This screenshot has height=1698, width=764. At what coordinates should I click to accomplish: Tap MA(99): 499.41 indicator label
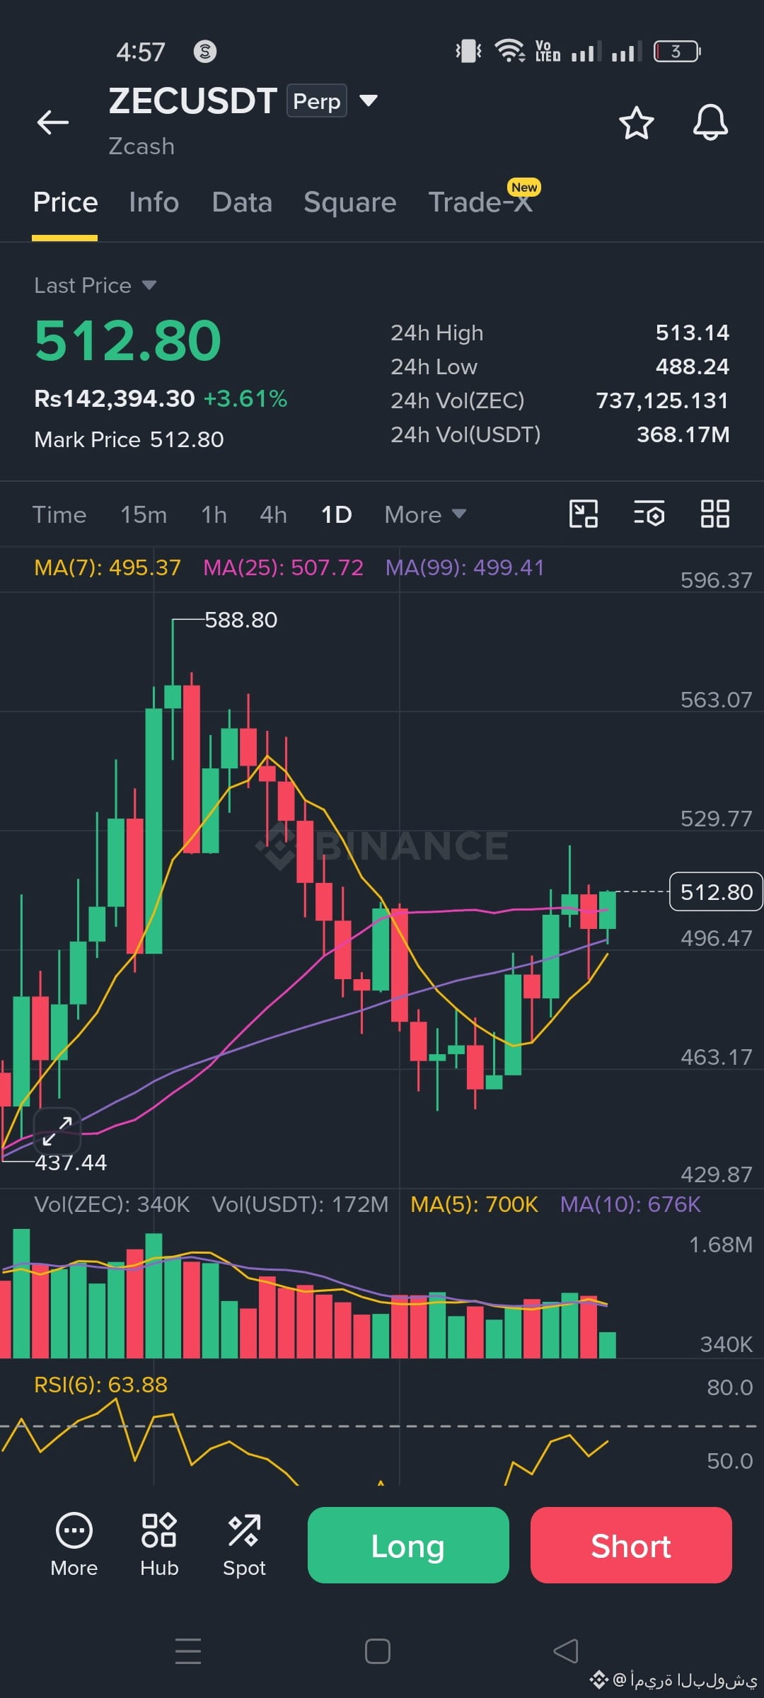(465, 567)
